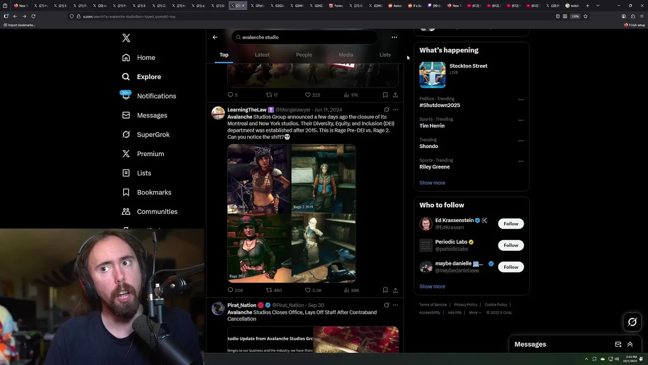648x365 pixels.
Task: Reply to the post with 5 replies
Action: pos(232,95)
